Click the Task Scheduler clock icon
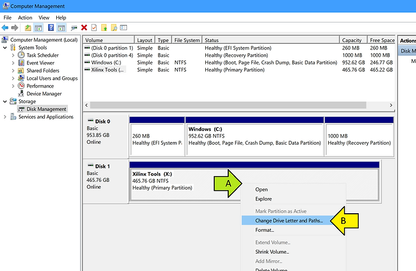The width and height of the screenshot is (416, 271). 21,55
